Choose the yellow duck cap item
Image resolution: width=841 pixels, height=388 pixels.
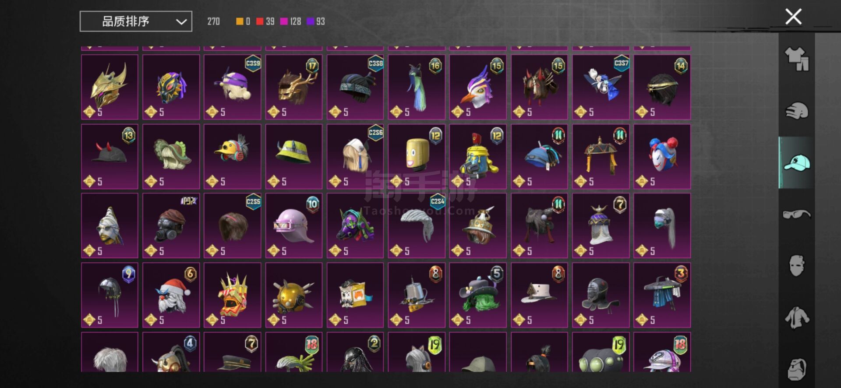coord(233,157)
